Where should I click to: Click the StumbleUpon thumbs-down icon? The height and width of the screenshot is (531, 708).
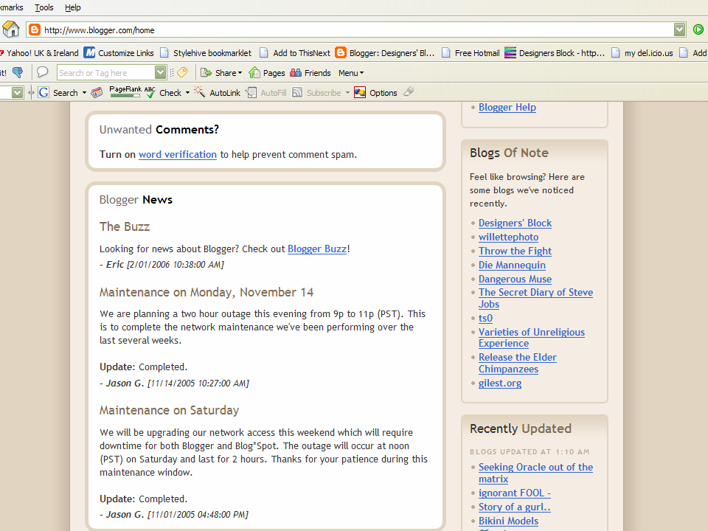tap(18, 72)
